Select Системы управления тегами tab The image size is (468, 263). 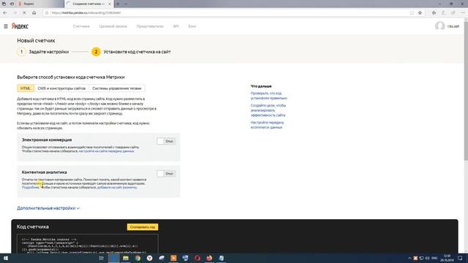click(117, 88)
